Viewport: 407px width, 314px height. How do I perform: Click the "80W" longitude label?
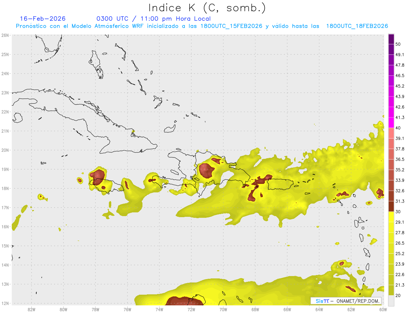click(x=63, y=309)
